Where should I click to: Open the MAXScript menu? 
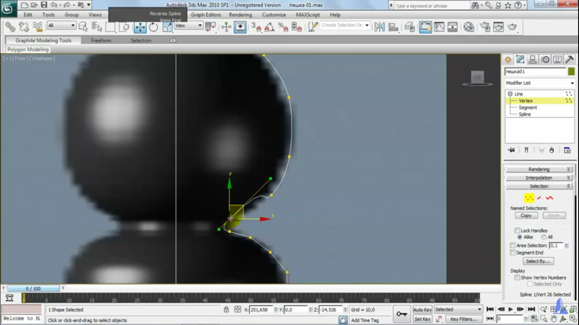click(308, 15)
